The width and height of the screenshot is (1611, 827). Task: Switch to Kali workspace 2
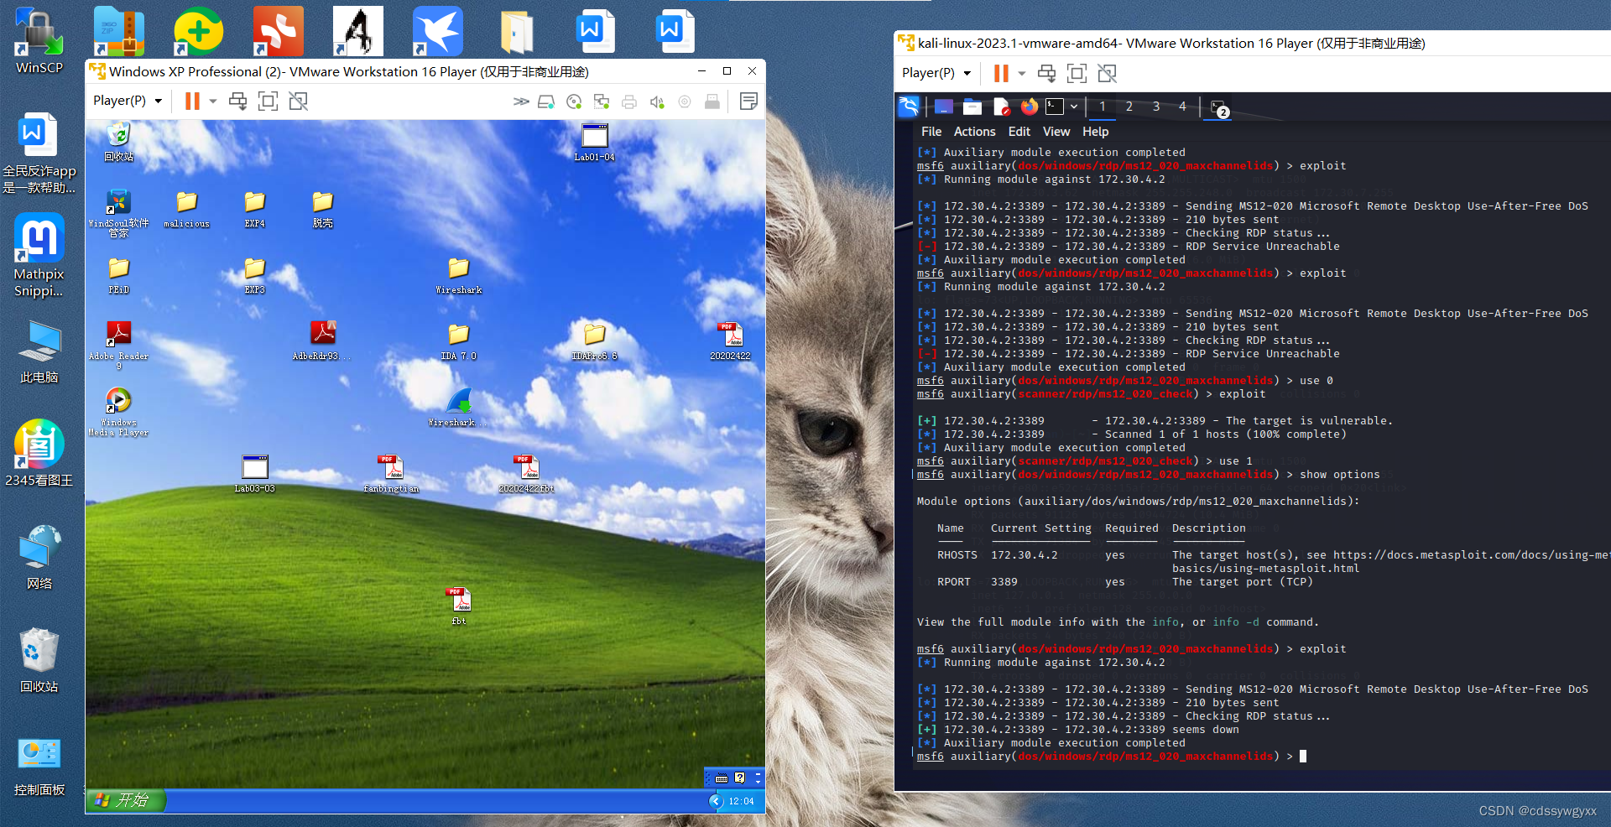click(x=1129, y=107)
